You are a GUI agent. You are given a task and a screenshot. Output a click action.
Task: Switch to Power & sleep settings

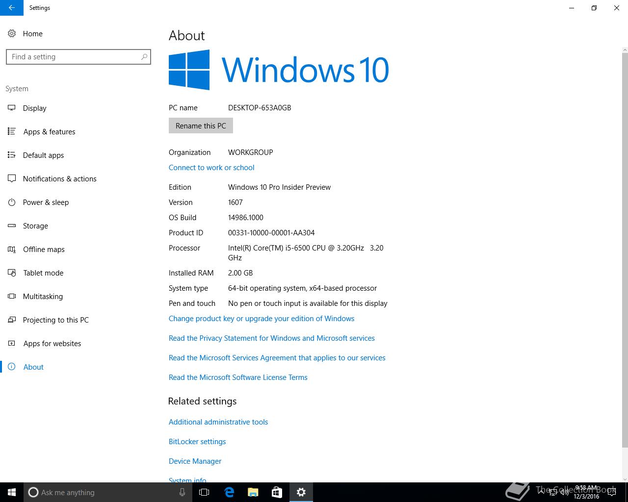[x=46, y=202]
